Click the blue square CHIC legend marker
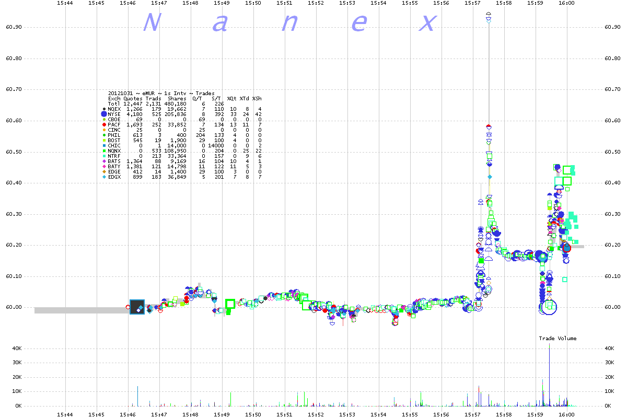Screen dimensions: 627x418 (x=104, y=145)
